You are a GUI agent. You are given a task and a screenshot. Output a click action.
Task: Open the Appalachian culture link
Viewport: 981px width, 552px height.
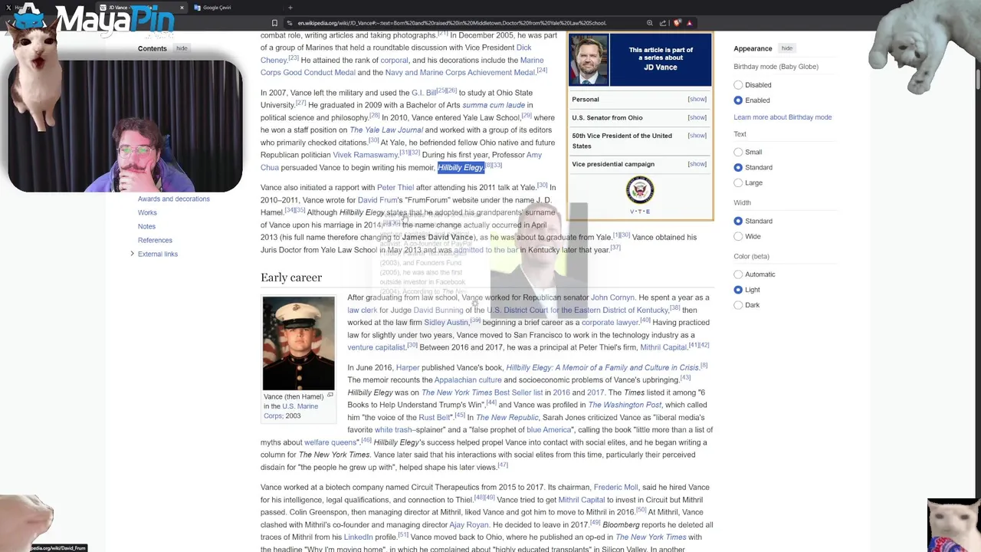point(468,380)
